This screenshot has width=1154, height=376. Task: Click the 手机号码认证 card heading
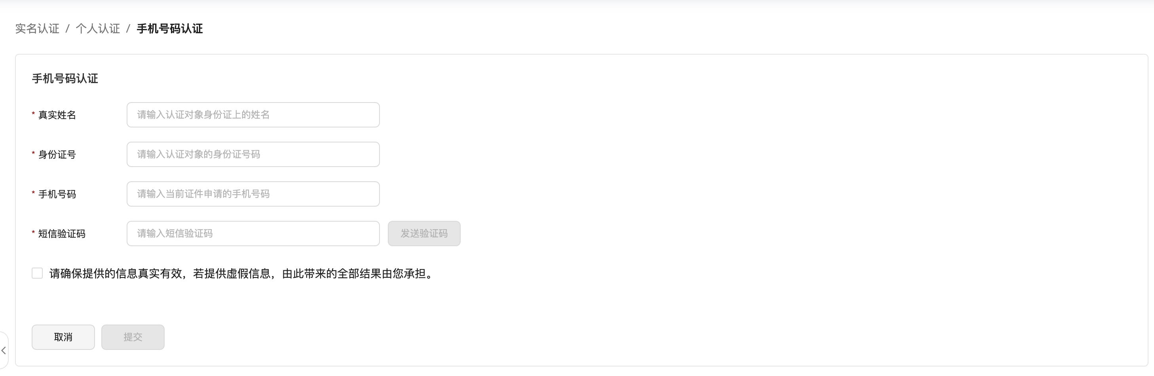point(65,79)
